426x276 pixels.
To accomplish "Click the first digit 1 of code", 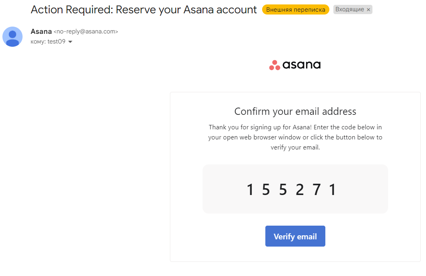I will pos(250,189).
